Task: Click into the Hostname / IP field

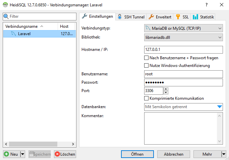Action: (x=183, y=50)
